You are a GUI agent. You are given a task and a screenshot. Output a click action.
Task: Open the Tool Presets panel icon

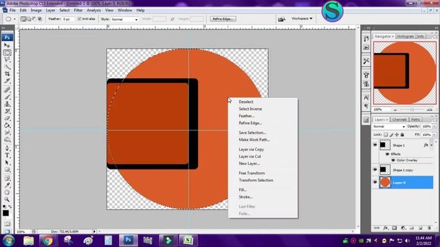[x=366, y=61]
